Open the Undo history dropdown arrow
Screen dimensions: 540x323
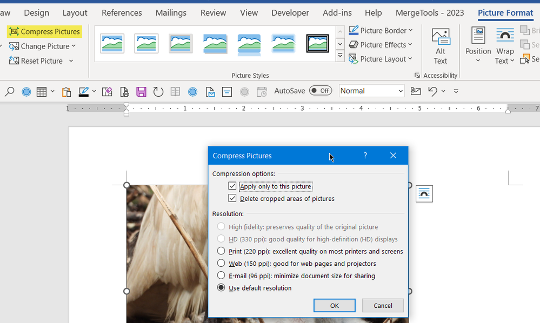coord(443,91)
